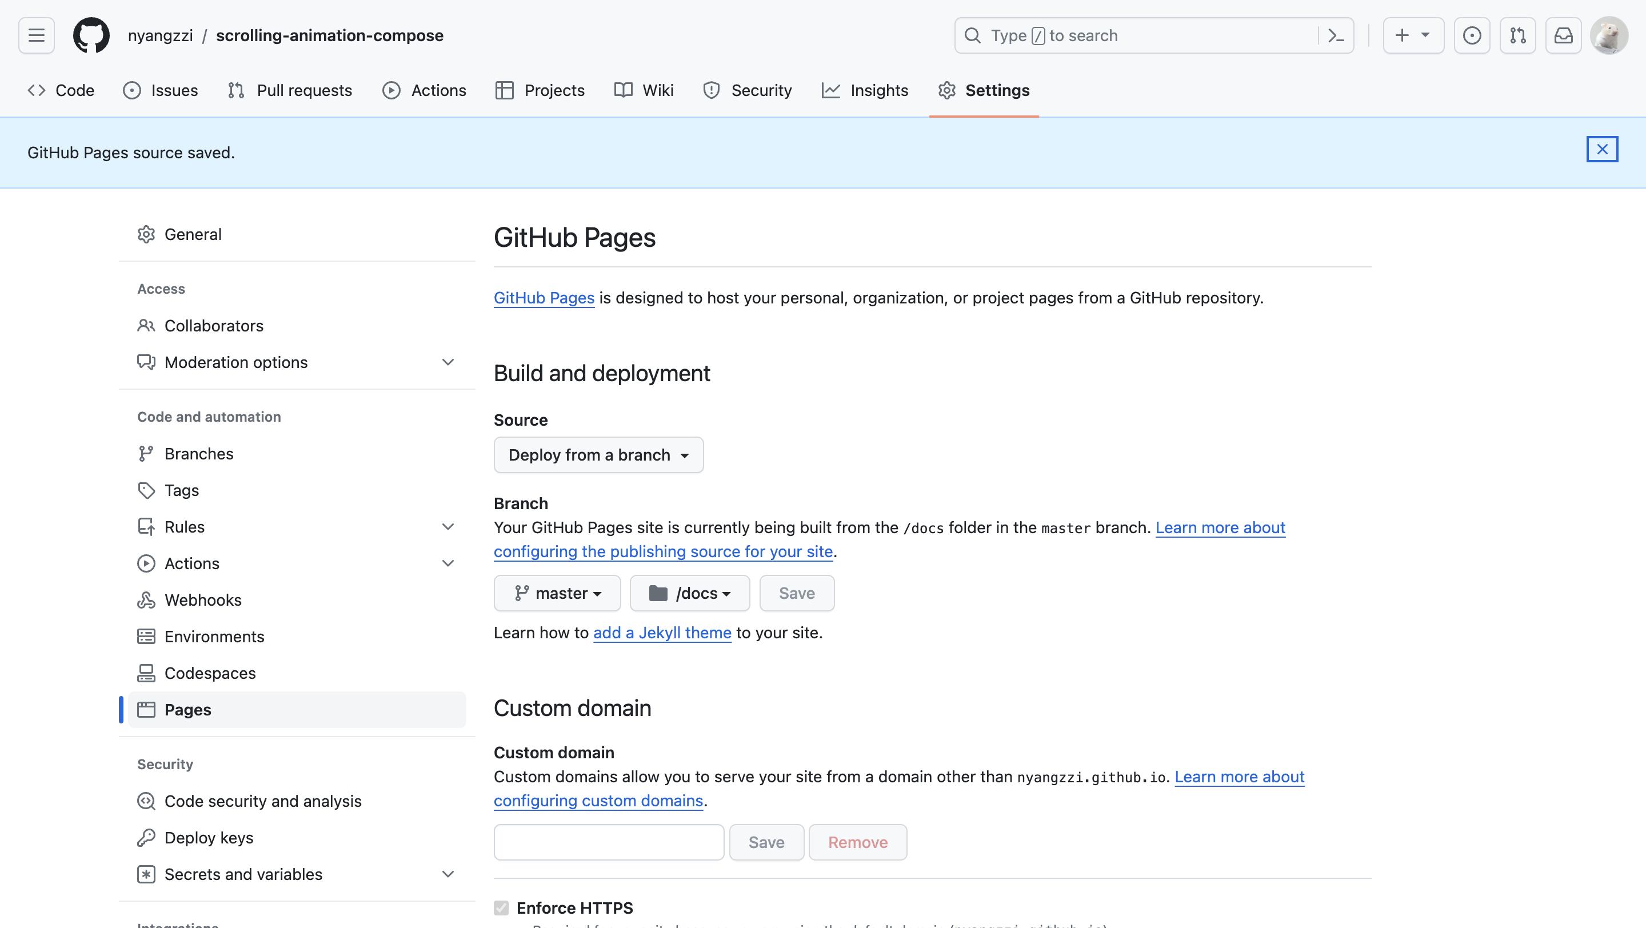Open the hamburger navigation menu

click(37, 35)
